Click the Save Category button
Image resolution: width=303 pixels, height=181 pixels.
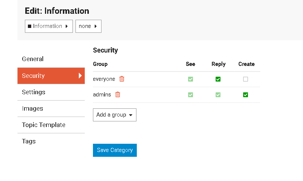coord(115,150)
